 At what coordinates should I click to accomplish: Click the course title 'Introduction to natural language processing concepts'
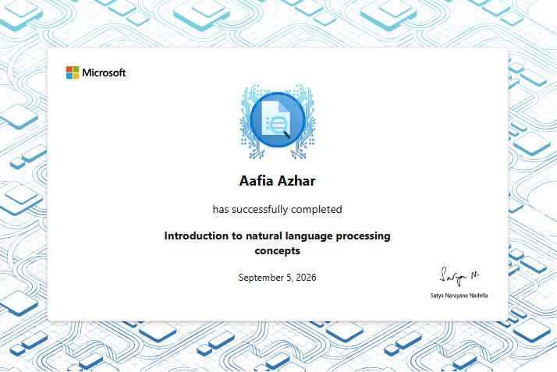coord(277,243)
